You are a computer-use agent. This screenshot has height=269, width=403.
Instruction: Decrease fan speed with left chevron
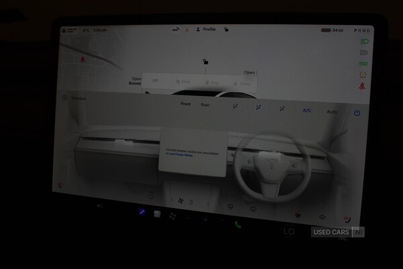(x=172, y=200)
